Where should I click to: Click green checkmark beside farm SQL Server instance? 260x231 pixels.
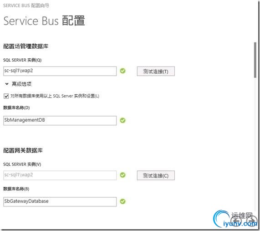tap(122, 71)
